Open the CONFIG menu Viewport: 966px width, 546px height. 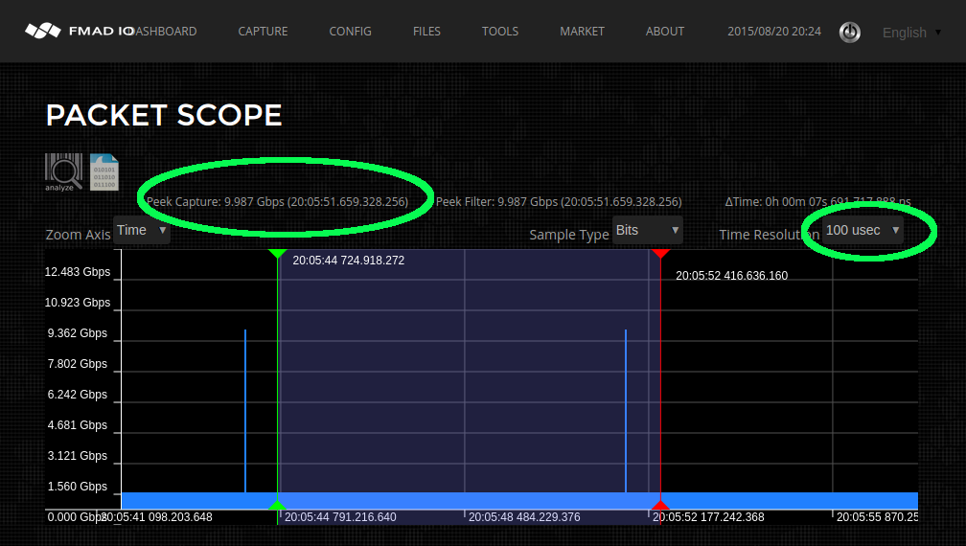[350, 32]
